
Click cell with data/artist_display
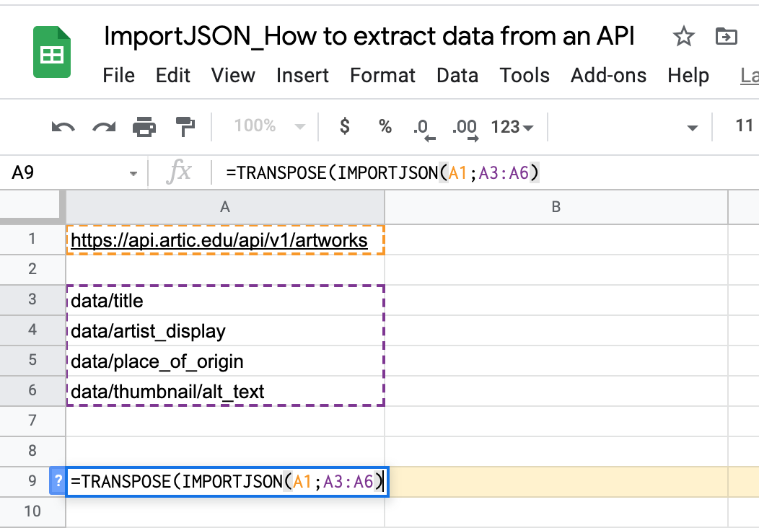tap(225, 330)
